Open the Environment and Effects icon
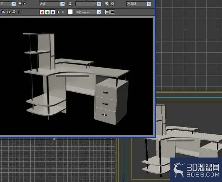 (113, 4)
